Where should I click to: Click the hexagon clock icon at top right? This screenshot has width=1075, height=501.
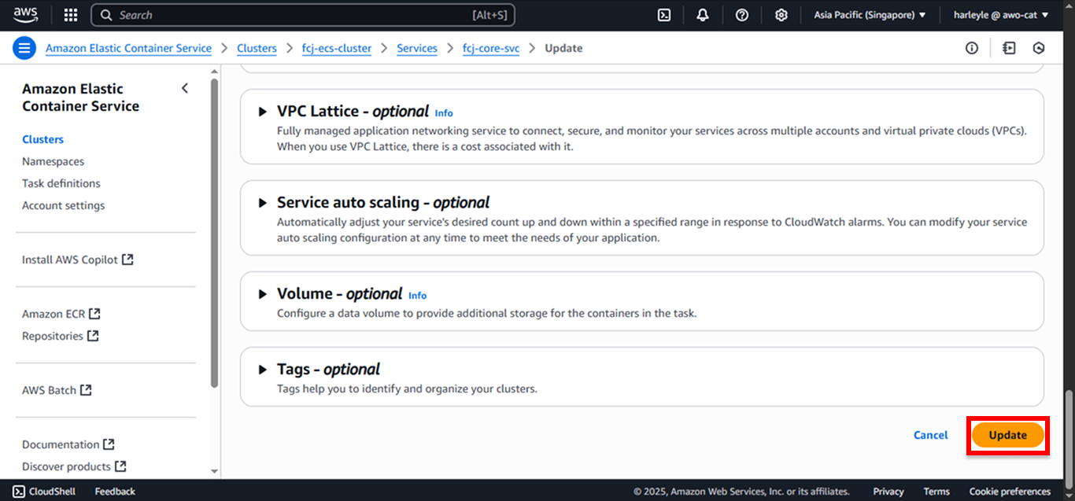coord(1039,48)
